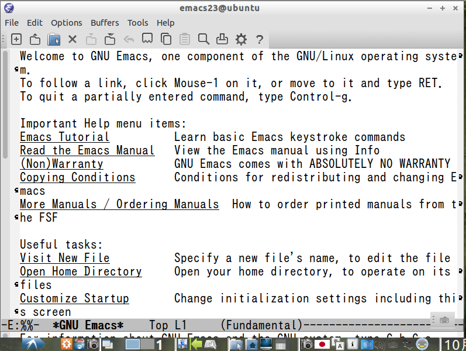Click the Print toolbar icon
Image resolution: width=466 pixels, height=351 pixels.
(x=222, y=39)
